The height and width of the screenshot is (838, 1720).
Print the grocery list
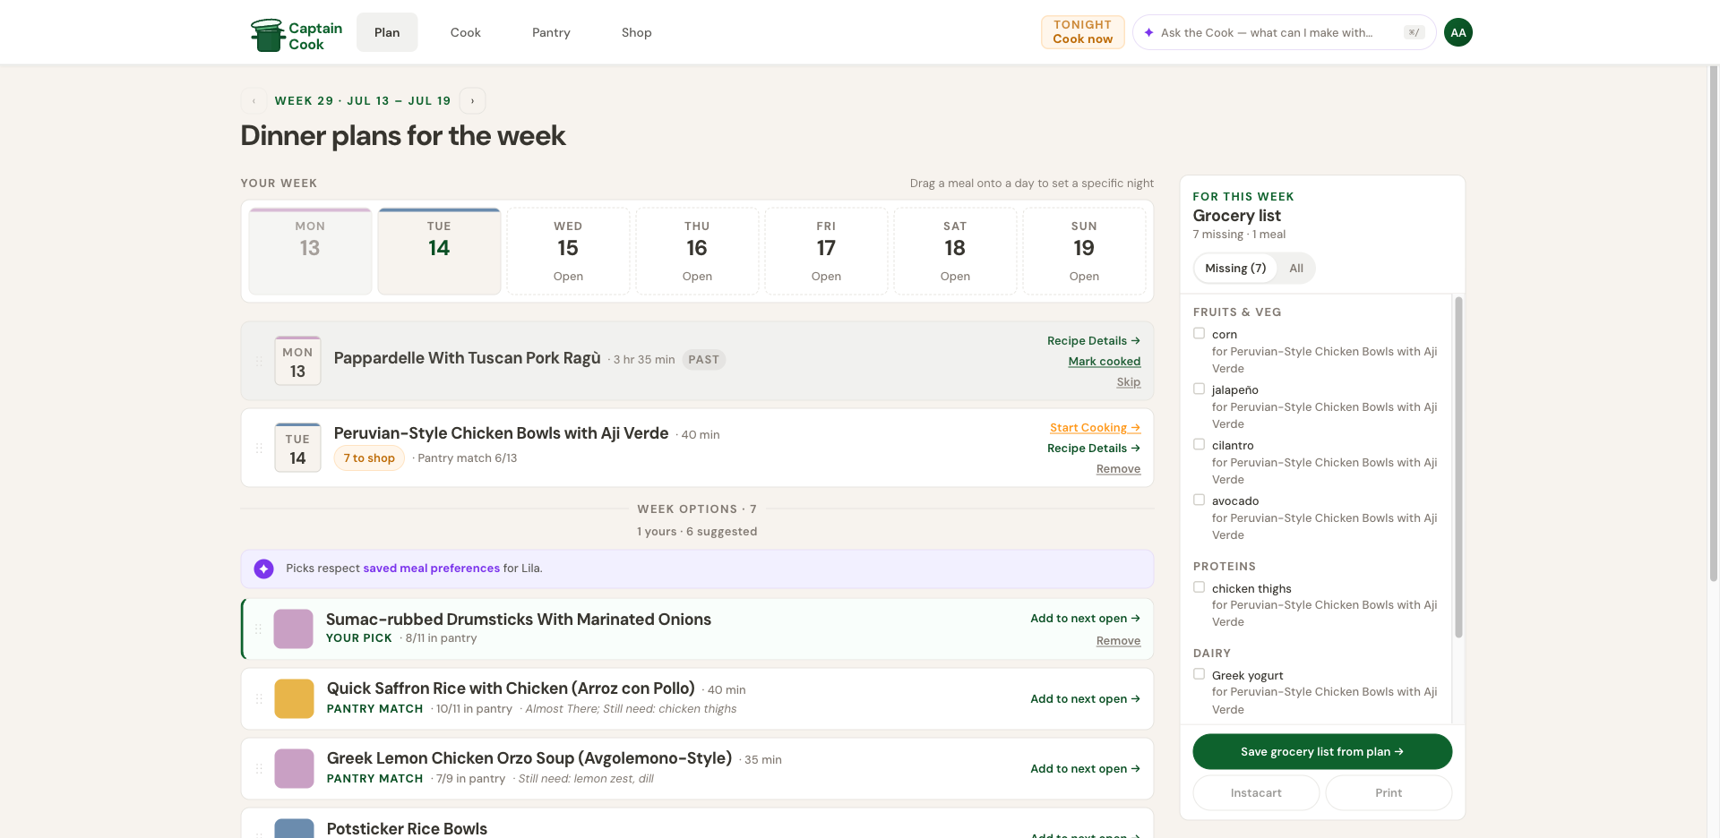pyautogui.click(x=1389, y=793)
